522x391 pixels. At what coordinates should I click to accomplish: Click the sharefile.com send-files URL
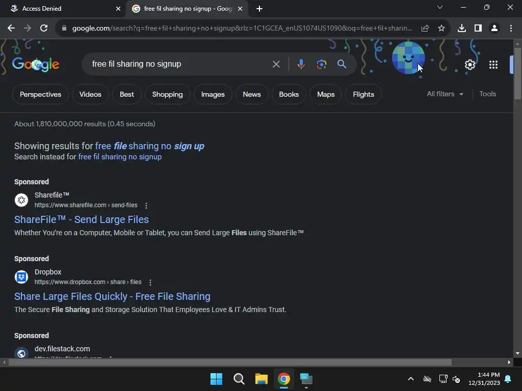click(x=86, y=205)
